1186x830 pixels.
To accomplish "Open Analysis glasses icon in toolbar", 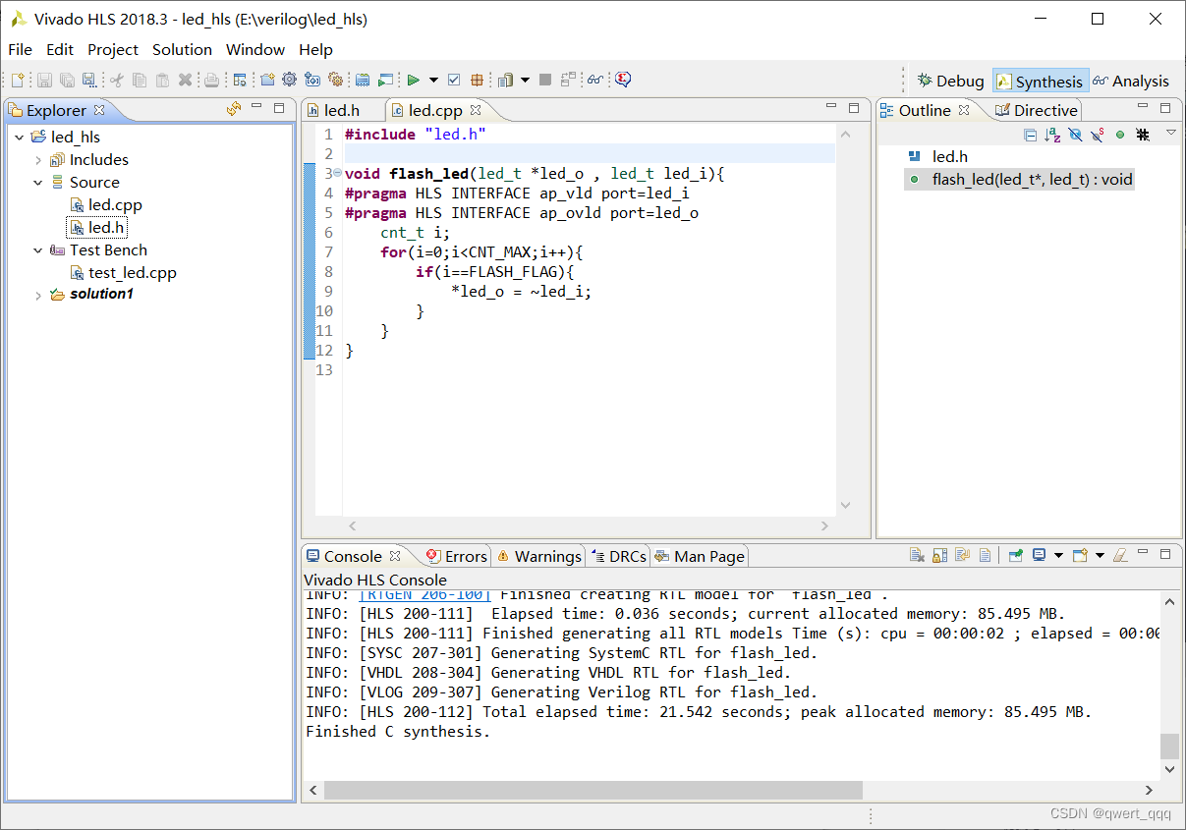I will click(595, 80).
